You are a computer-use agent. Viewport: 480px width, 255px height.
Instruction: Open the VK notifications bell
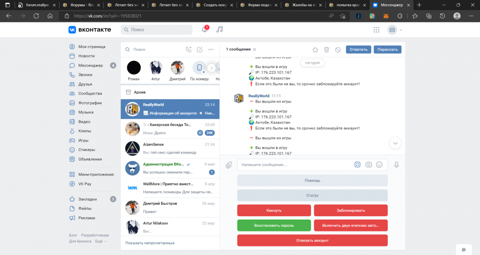tap(205, 30)
